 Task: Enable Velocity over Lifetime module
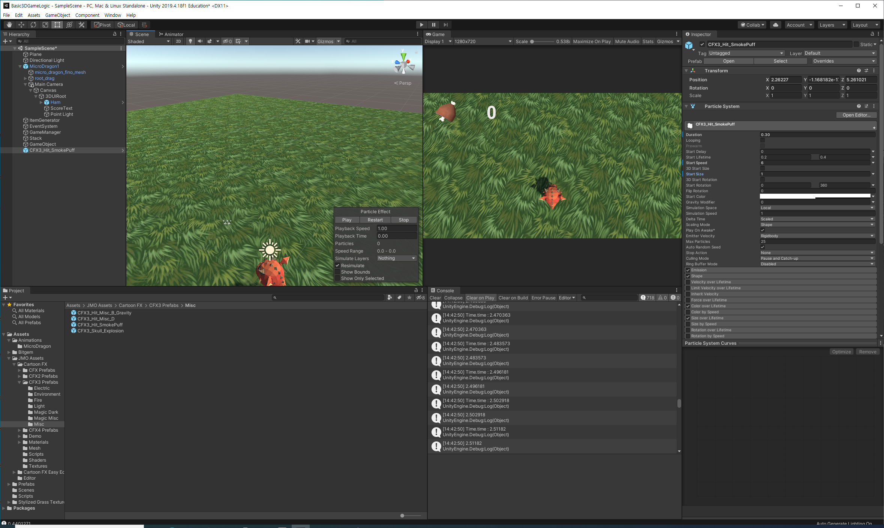[688, 282]
